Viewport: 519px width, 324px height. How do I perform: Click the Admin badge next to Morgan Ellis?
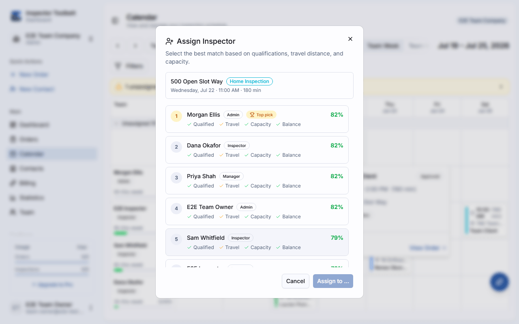tap(233, 115)
